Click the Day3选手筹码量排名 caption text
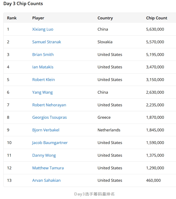Image resolution: width=176 pixels, height=199 pixels. 94,194
